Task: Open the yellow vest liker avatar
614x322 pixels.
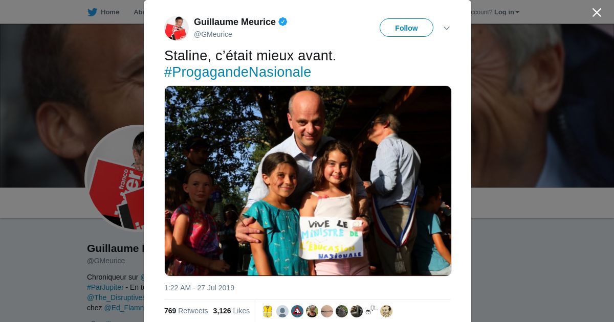Action: click(x=268, y=311)
